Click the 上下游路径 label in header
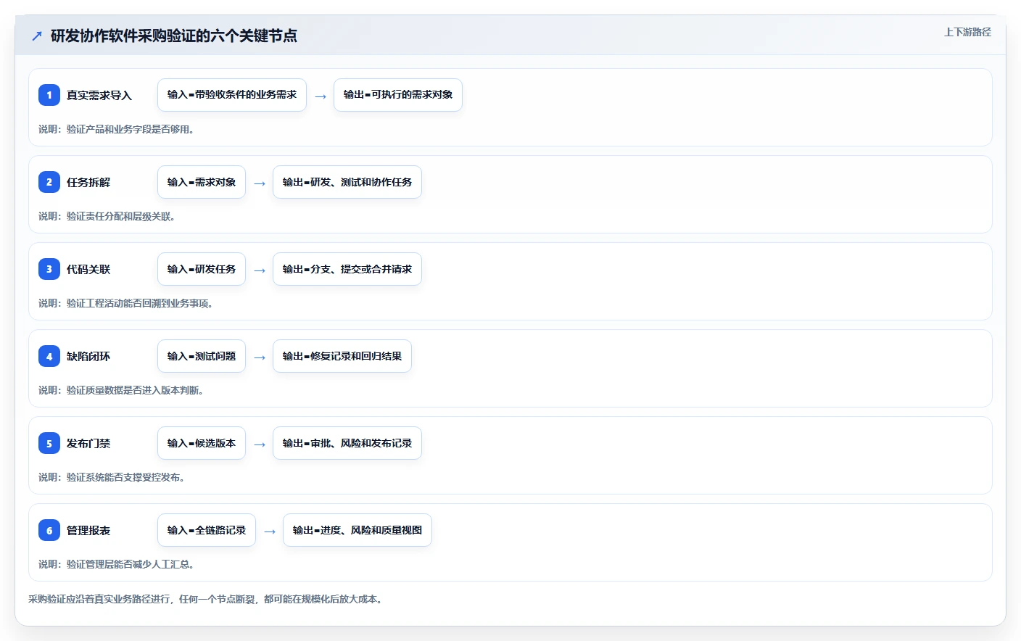This screenshot has width=1021, height=641. 967,32
